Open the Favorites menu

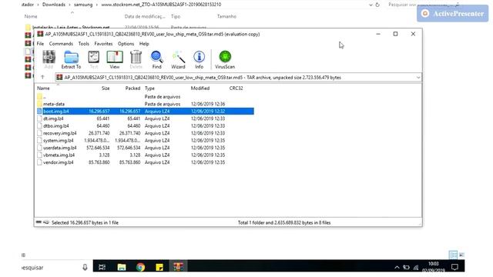[103, 44]
